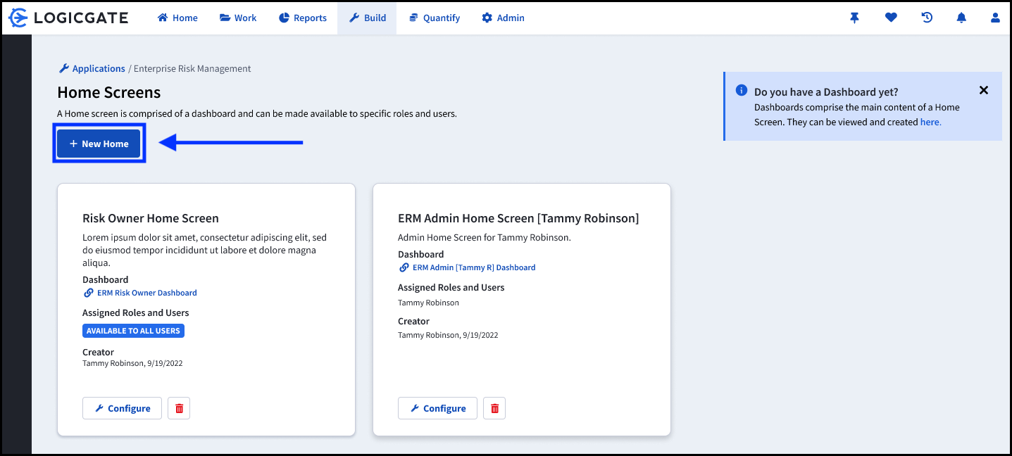Select the Quantify tab
The width and height of the screenshot is (1012, 456).
[x=434, y=18]
